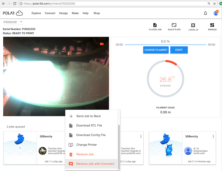
Task: Open the Connect menu
Action: tap(50, 13)
